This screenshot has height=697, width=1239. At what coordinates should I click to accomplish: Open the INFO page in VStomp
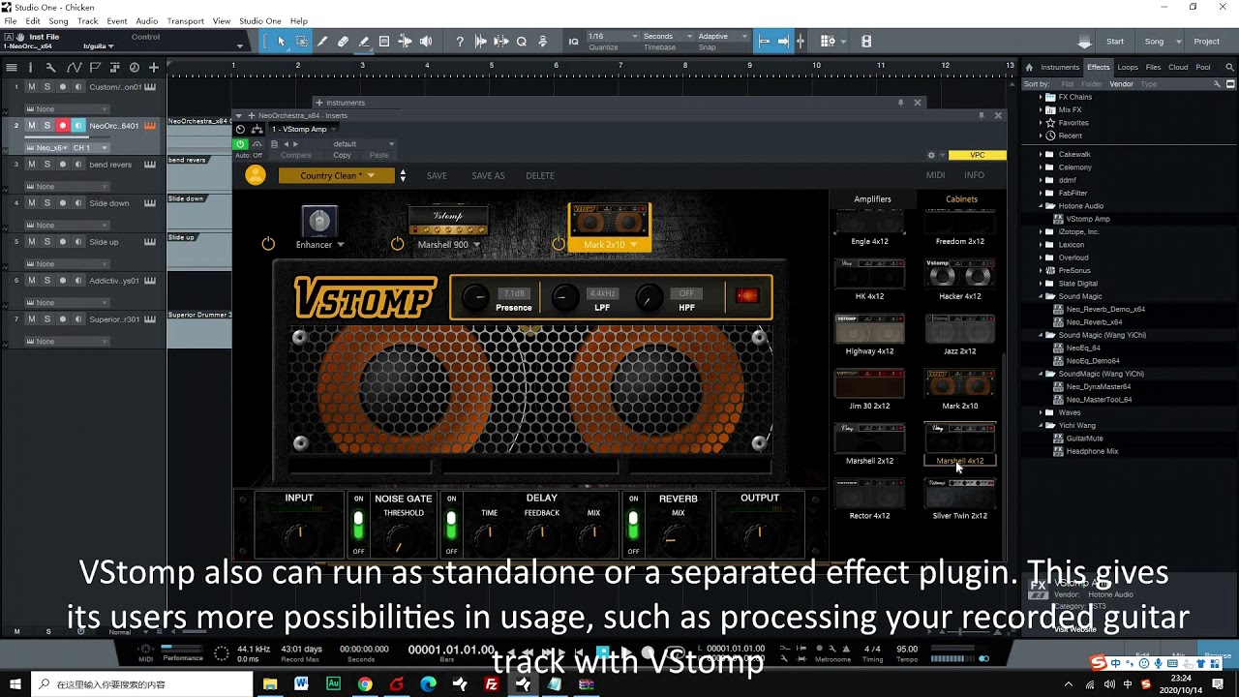click(x=974, y=175)
